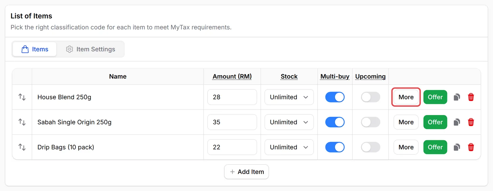This screenshot has height=191, width=493.
Task: Open More options for House Blend 250g
Action: [x=406, y=97]
